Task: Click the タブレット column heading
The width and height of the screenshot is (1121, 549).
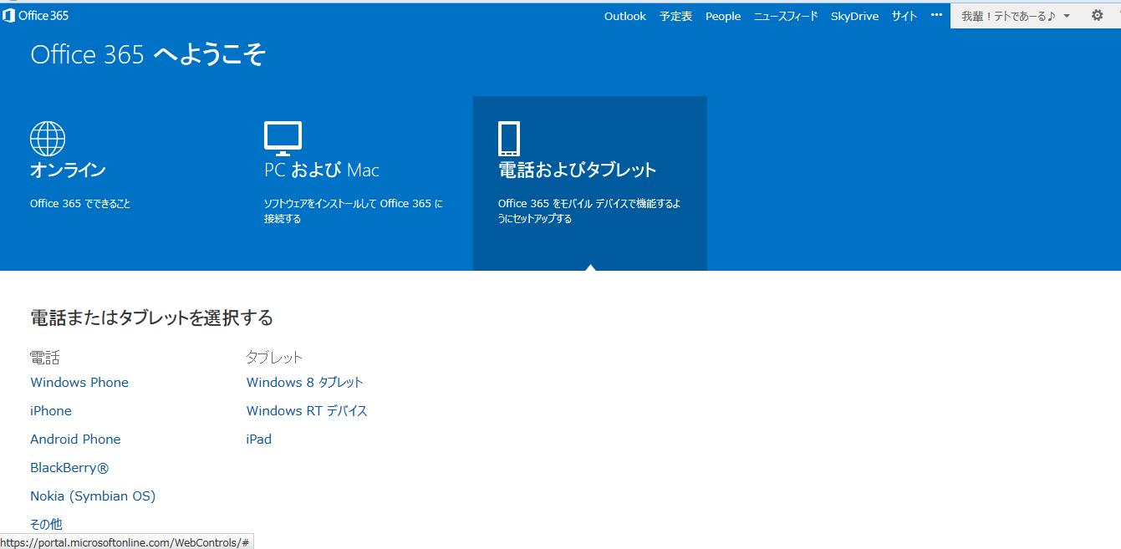Action: 274,358
